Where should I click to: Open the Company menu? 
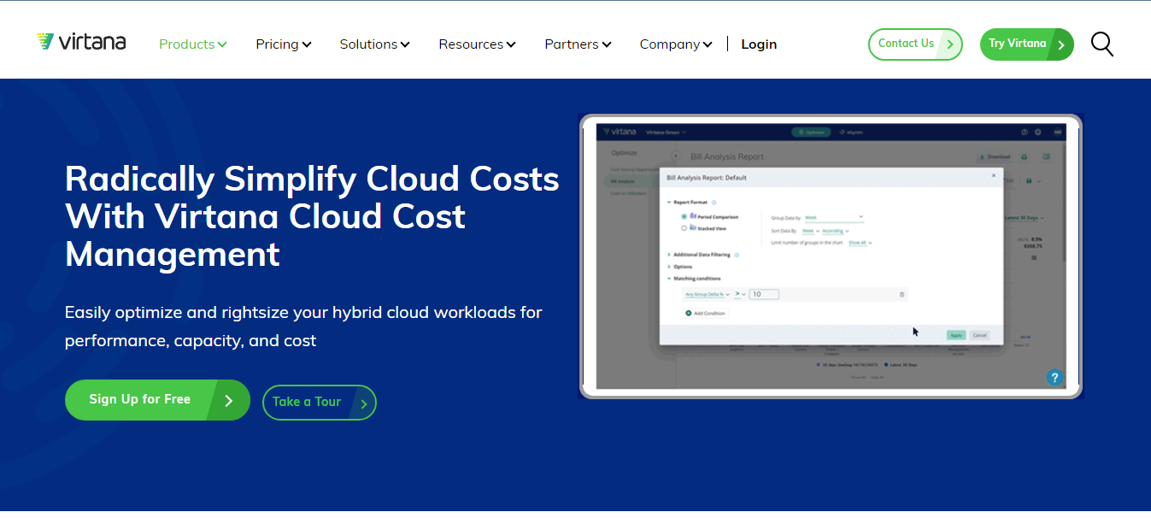coord(676,44)
